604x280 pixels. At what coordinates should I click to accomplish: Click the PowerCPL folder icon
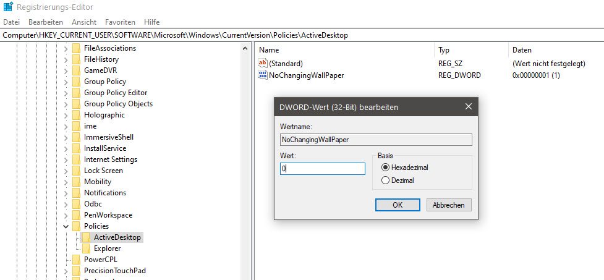click(x=76, y=260)
